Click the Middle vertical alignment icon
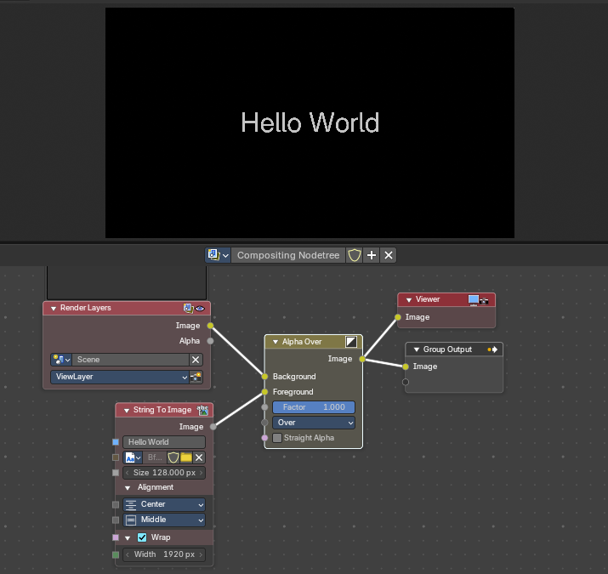 pyautogui.click(x=131, y=520)
